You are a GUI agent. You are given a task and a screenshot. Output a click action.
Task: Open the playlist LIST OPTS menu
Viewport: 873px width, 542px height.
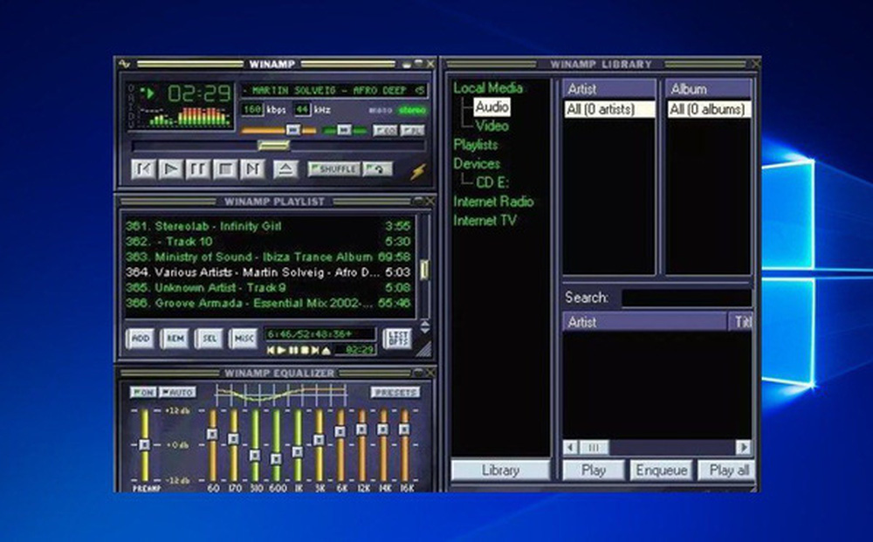pos(397,339)
